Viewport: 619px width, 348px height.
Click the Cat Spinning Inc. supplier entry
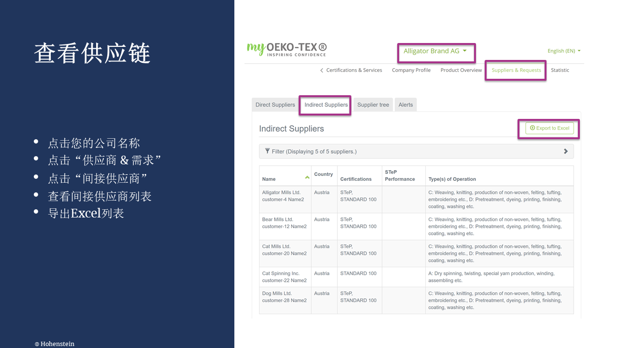(x=281, y=274)
